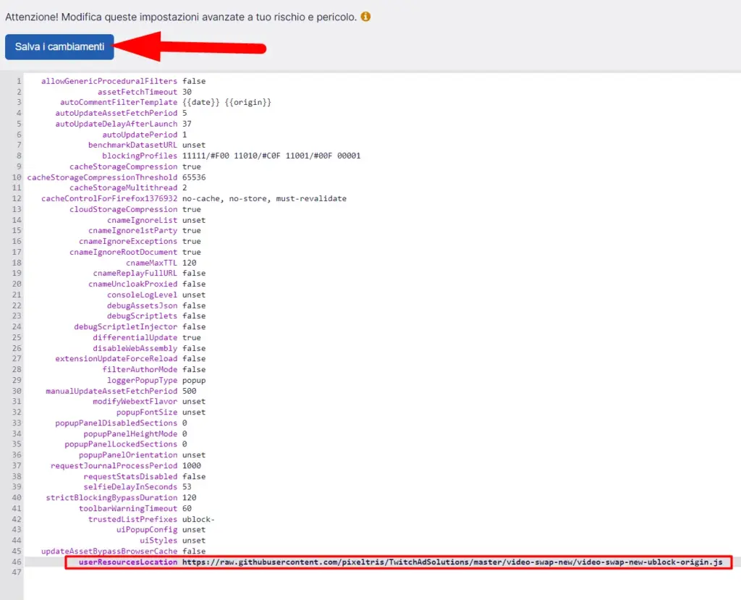Click the benchmarkDatasetURL unset value

[x=192, y=145]
